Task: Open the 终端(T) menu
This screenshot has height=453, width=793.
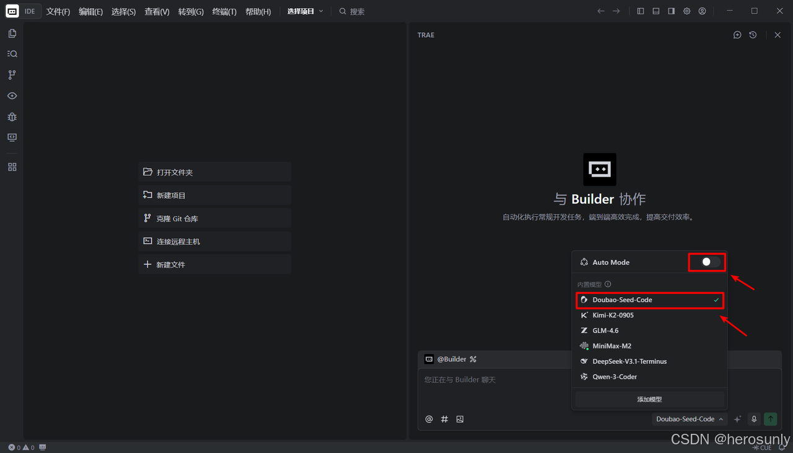Action: (x=224, y=11)
